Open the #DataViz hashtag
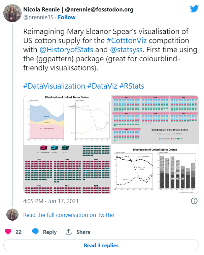Viewport: 204px width, 255px height. (102, 86)
